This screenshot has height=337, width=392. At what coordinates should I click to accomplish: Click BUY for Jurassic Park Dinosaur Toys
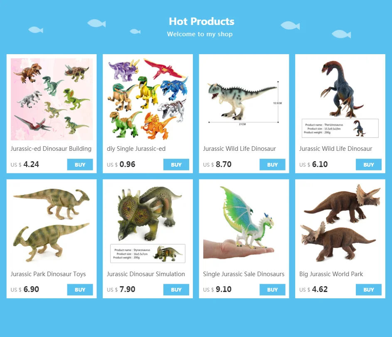80,290
